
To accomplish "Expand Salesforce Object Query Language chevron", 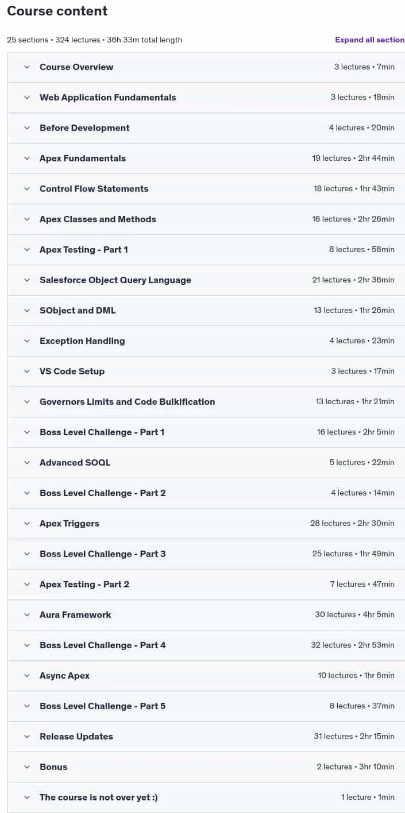I will pos(27,280).
